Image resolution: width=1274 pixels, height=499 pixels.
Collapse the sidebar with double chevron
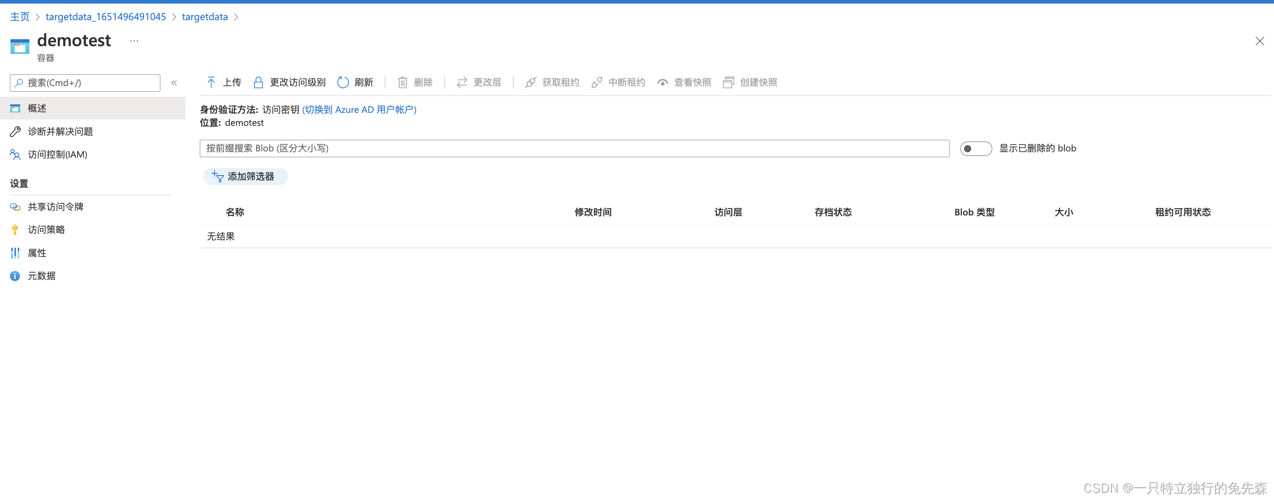174,82
